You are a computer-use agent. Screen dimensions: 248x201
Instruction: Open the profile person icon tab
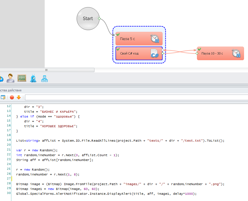[x=10, y=78]
